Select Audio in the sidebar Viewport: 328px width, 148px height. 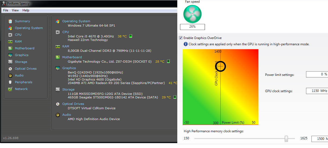19,75
